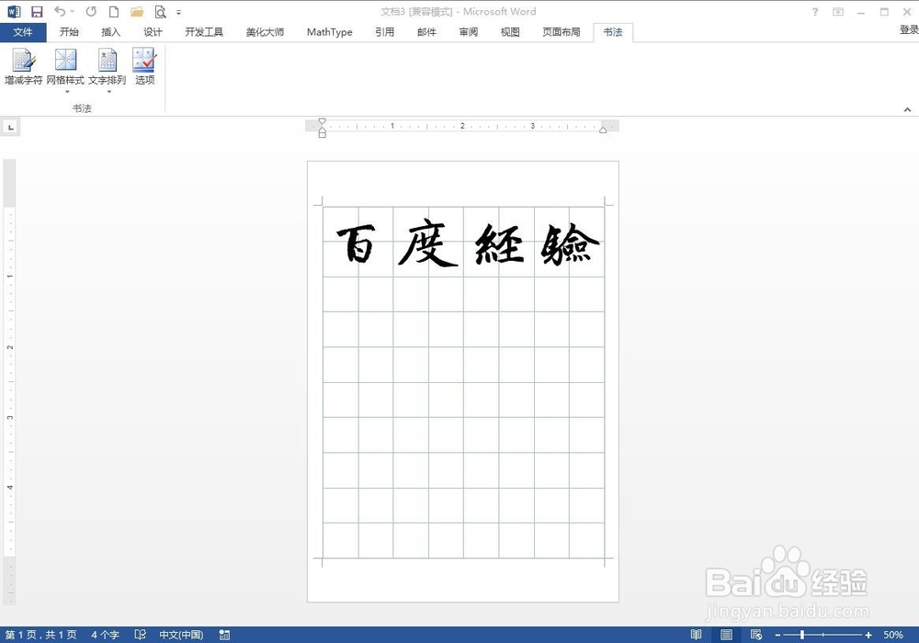Create a new blank document icon
The width and height of the screenshot is (919, 643).
pyautogui.click(x=112, y=11)
